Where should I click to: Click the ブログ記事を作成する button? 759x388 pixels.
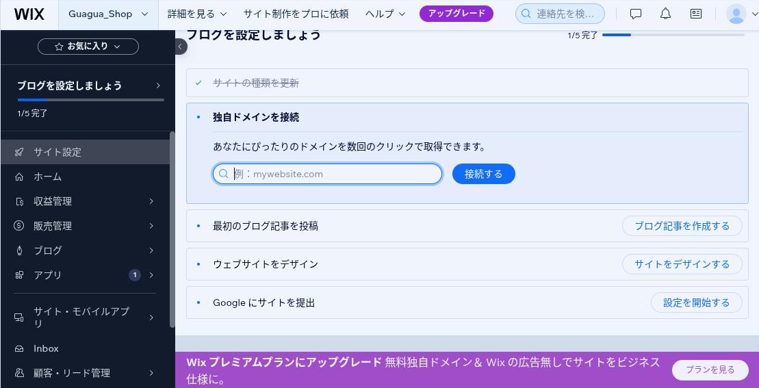[x=682, y=226]
